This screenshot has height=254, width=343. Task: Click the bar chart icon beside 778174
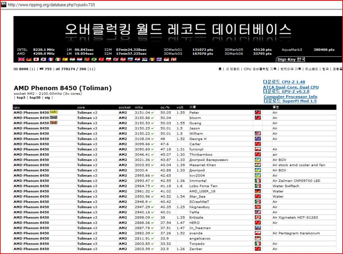pyautogui.click(x=58, y=69)
